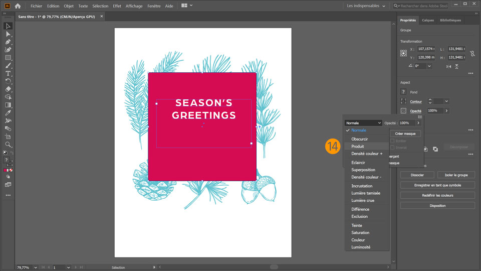Toggle the Ecrêter checkbox
Image resolution: width=481 pixels, height=271 pixels.
[x=392, y=141]
